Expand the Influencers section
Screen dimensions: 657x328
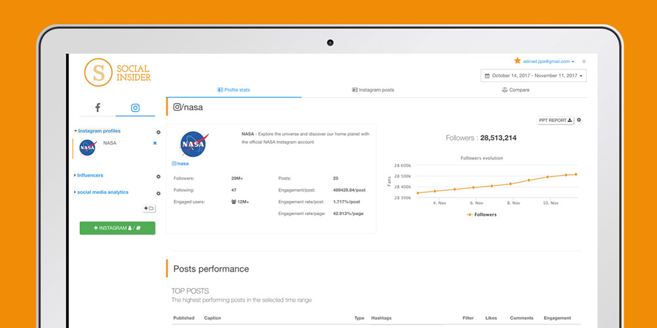pyautogui.click(x=89, y=175)
